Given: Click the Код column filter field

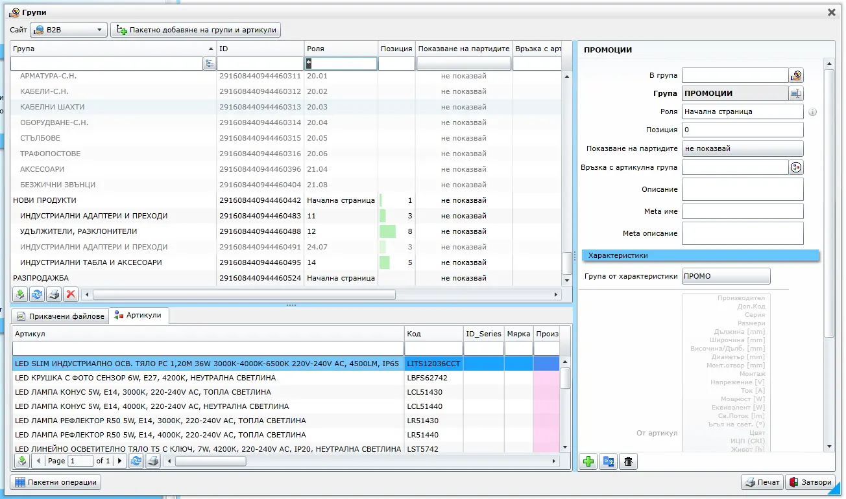Looking at the screenshot, I should [x=433, y=349].
